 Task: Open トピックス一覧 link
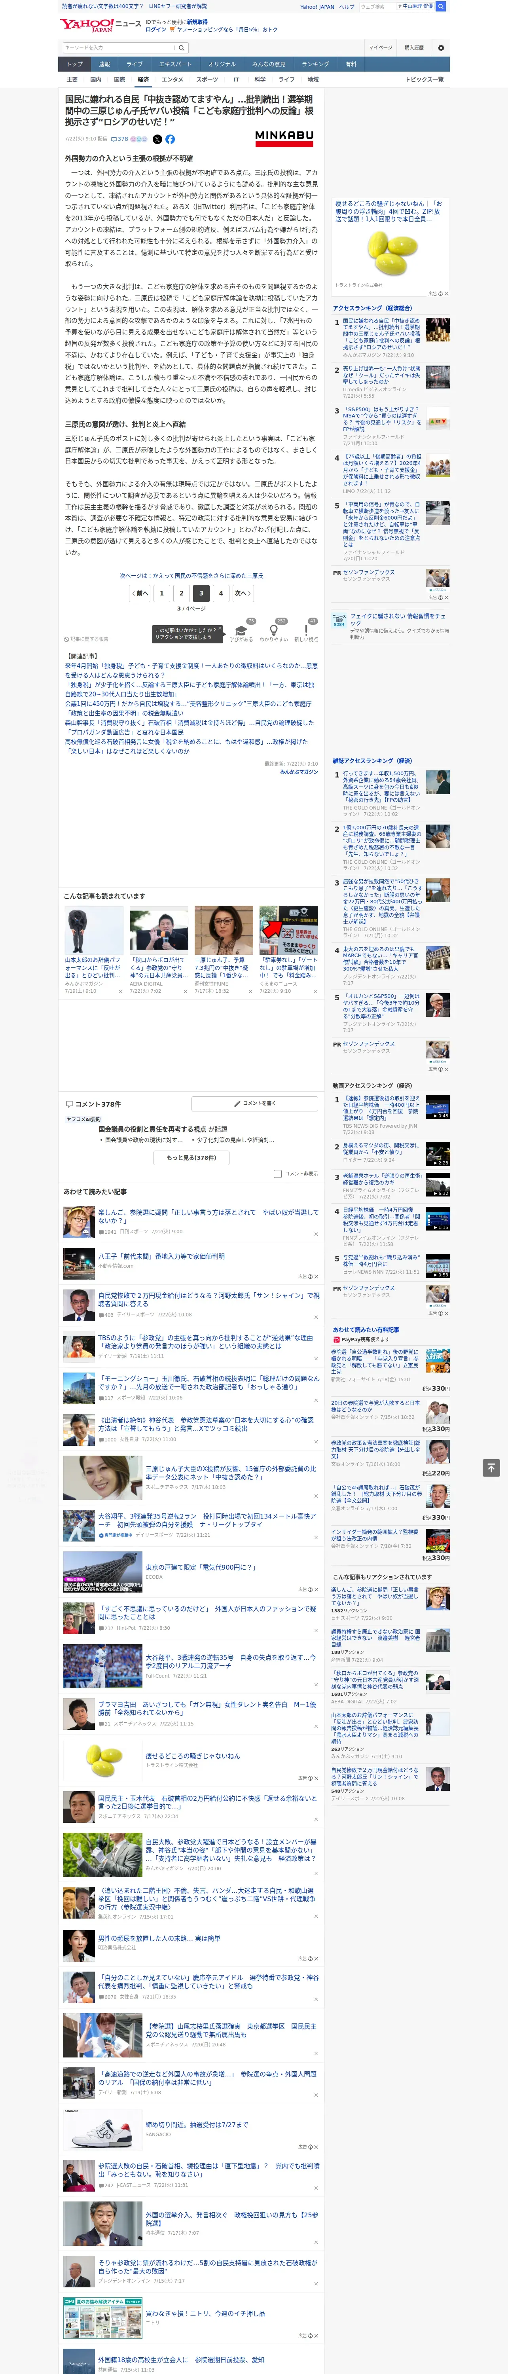(x=424, y=79)
